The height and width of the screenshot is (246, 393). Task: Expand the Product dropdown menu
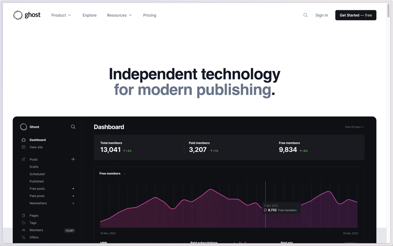point(61,15)
